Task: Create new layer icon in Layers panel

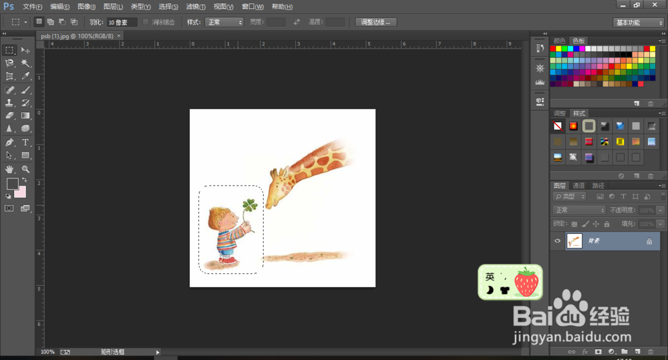Action: pos(637,351)
